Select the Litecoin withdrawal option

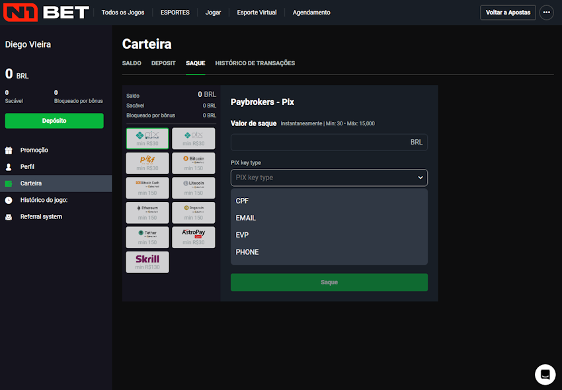coord(193,187)
